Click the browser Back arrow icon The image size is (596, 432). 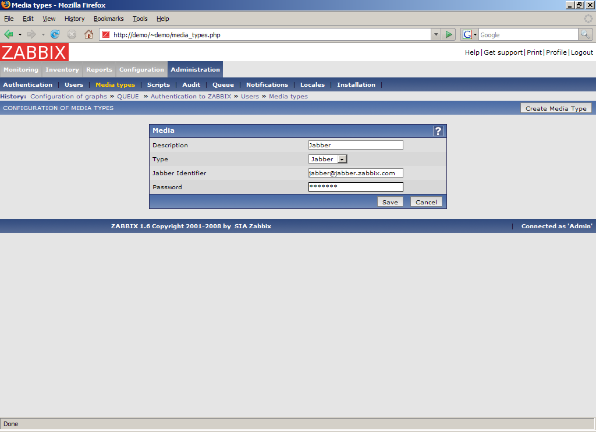(8, 34)
